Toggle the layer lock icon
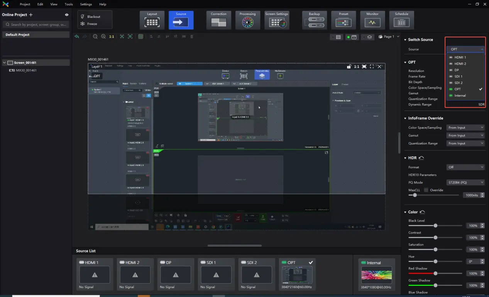Viewport: 489px width, 297px height. click(x=349, y=67)
